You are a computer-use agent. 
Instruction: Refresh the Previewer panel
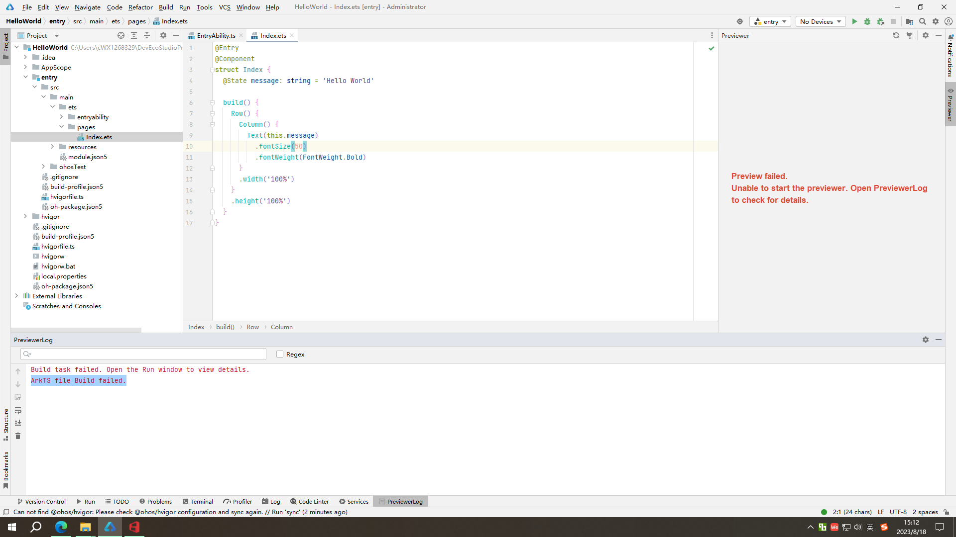[896, 35]
